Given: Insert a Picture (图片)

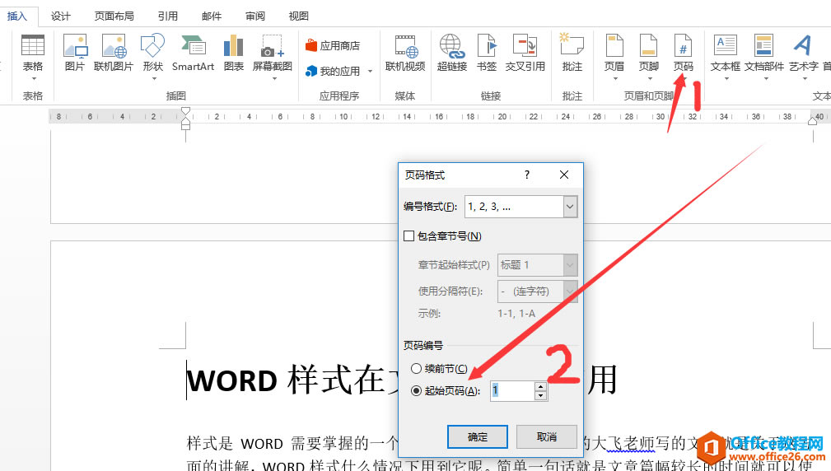Looking at the screenshot, I should [x=75, y=53].
